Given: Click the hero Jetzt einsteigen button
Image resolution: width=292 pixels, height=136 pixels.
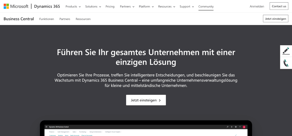Looking at the screenshot, I should coord(146,100).
